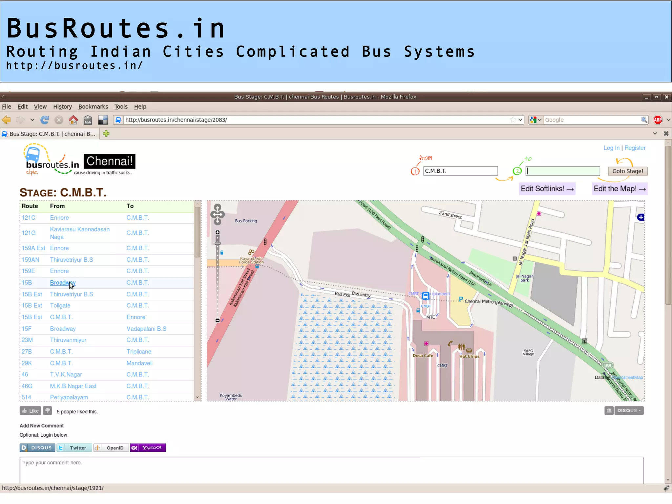The height and width of the screenshot is (504, 672).
Task: Open the URL bar history dropdown
Action: 520,120
